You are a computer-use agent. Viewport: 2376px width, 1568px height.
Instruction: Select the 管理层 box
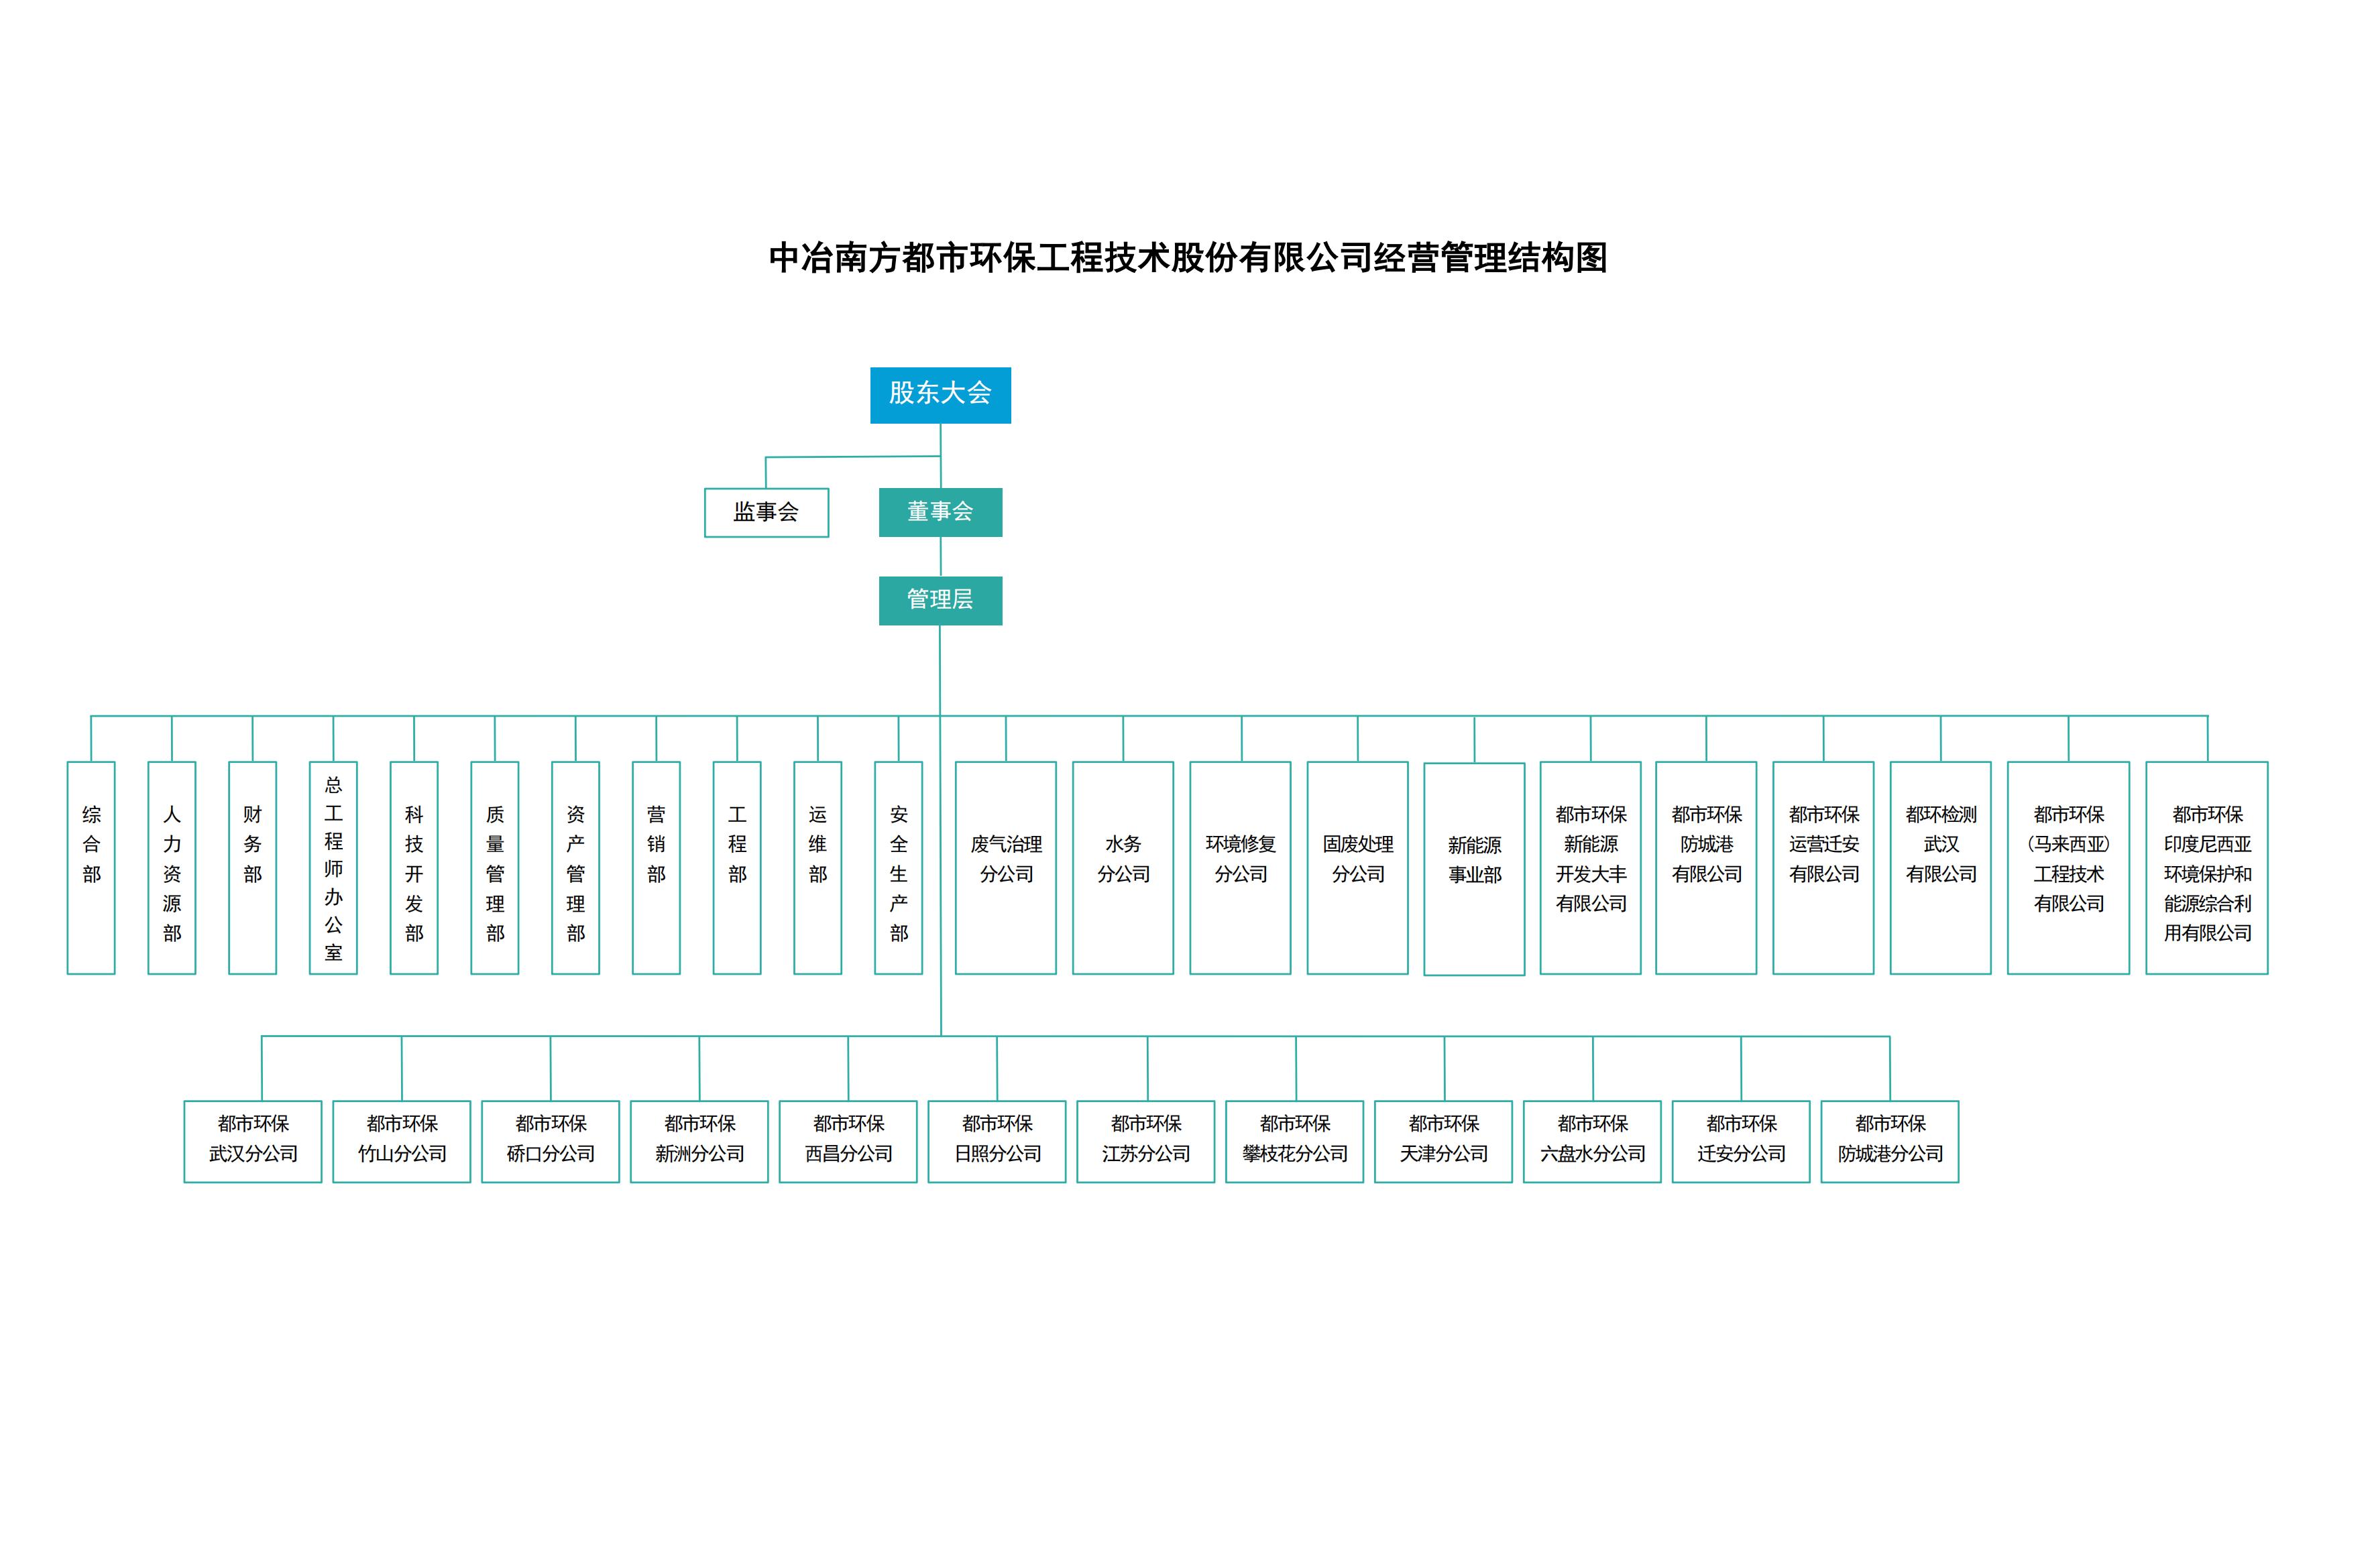click(x=940, y=600)
